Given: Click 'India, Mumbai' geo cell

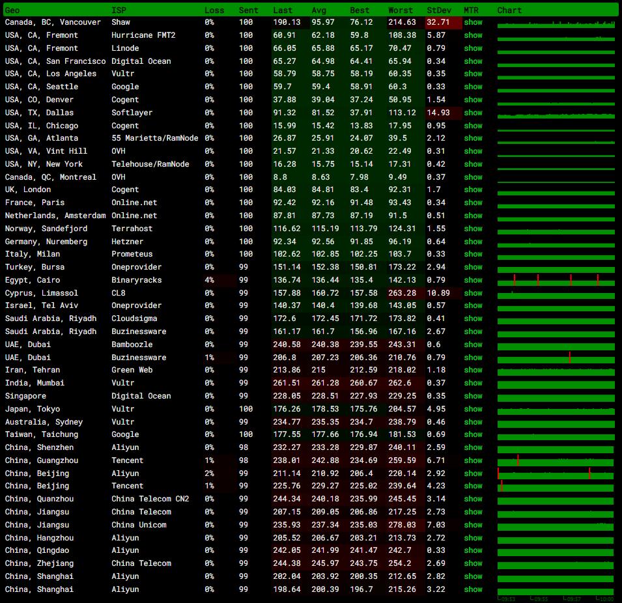Looking at the screenshot, I should 35,383.
